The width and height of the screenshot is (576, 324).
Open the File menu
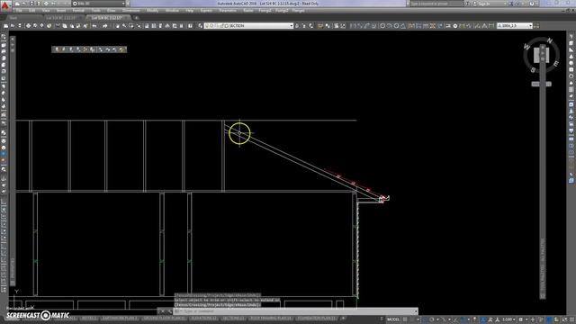19,11
